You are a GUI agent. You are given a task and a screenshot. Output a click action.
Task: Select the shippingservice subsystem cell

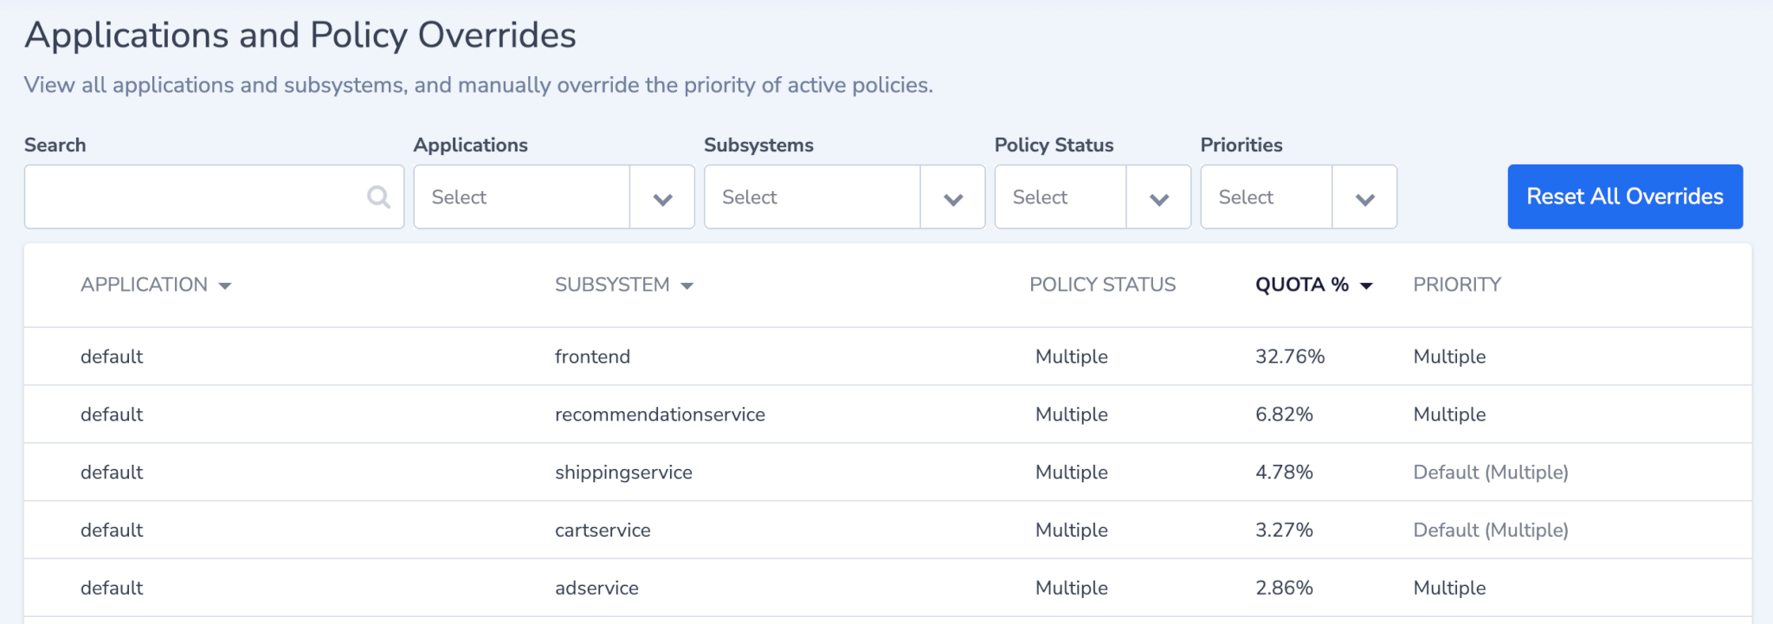tap(623, 473)
